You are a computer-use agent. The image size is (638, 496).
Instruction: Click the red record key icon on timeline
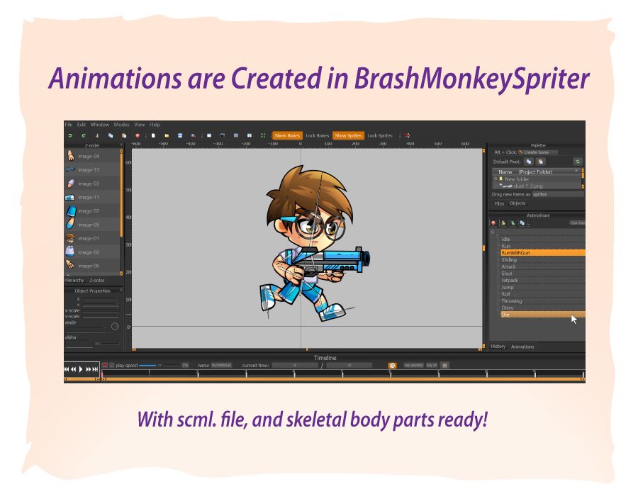point(105,366)
